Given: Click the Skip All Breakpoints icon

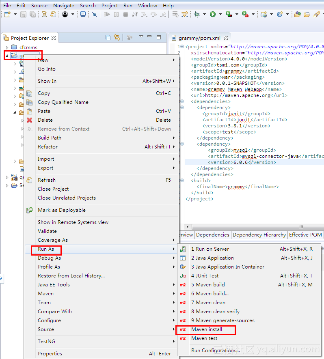Looking at the screenshot, I should (94, 15).
